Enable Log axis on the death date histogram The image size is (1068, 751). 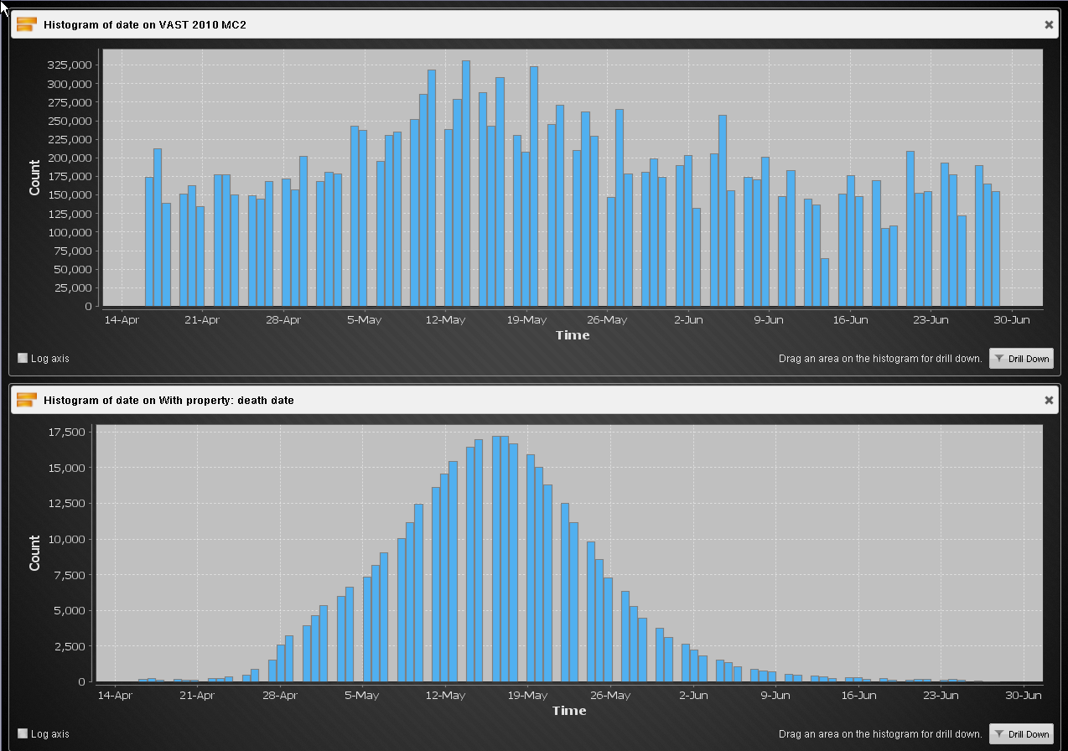[x=23, y=733]
